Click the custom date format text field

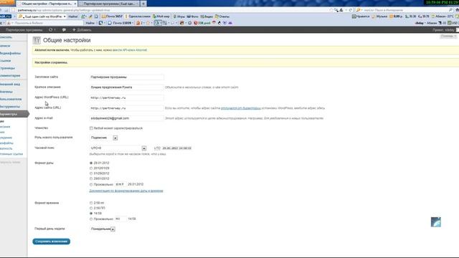120,184
